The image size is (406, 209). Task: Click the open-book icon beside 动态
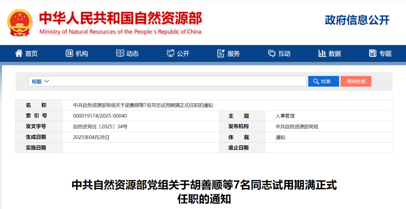click(120, 53)
